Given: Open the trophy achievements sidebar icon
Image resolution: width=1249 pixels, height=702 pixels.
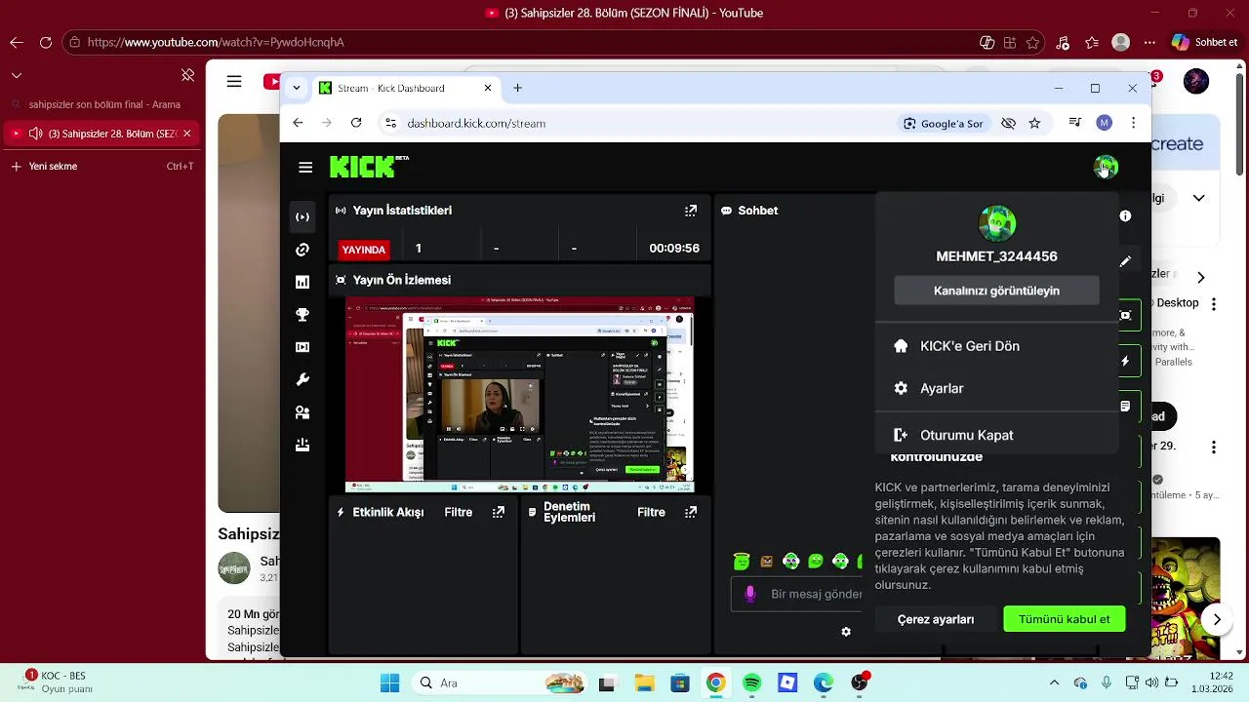Looking at the screenshot, I should (302, 315).
